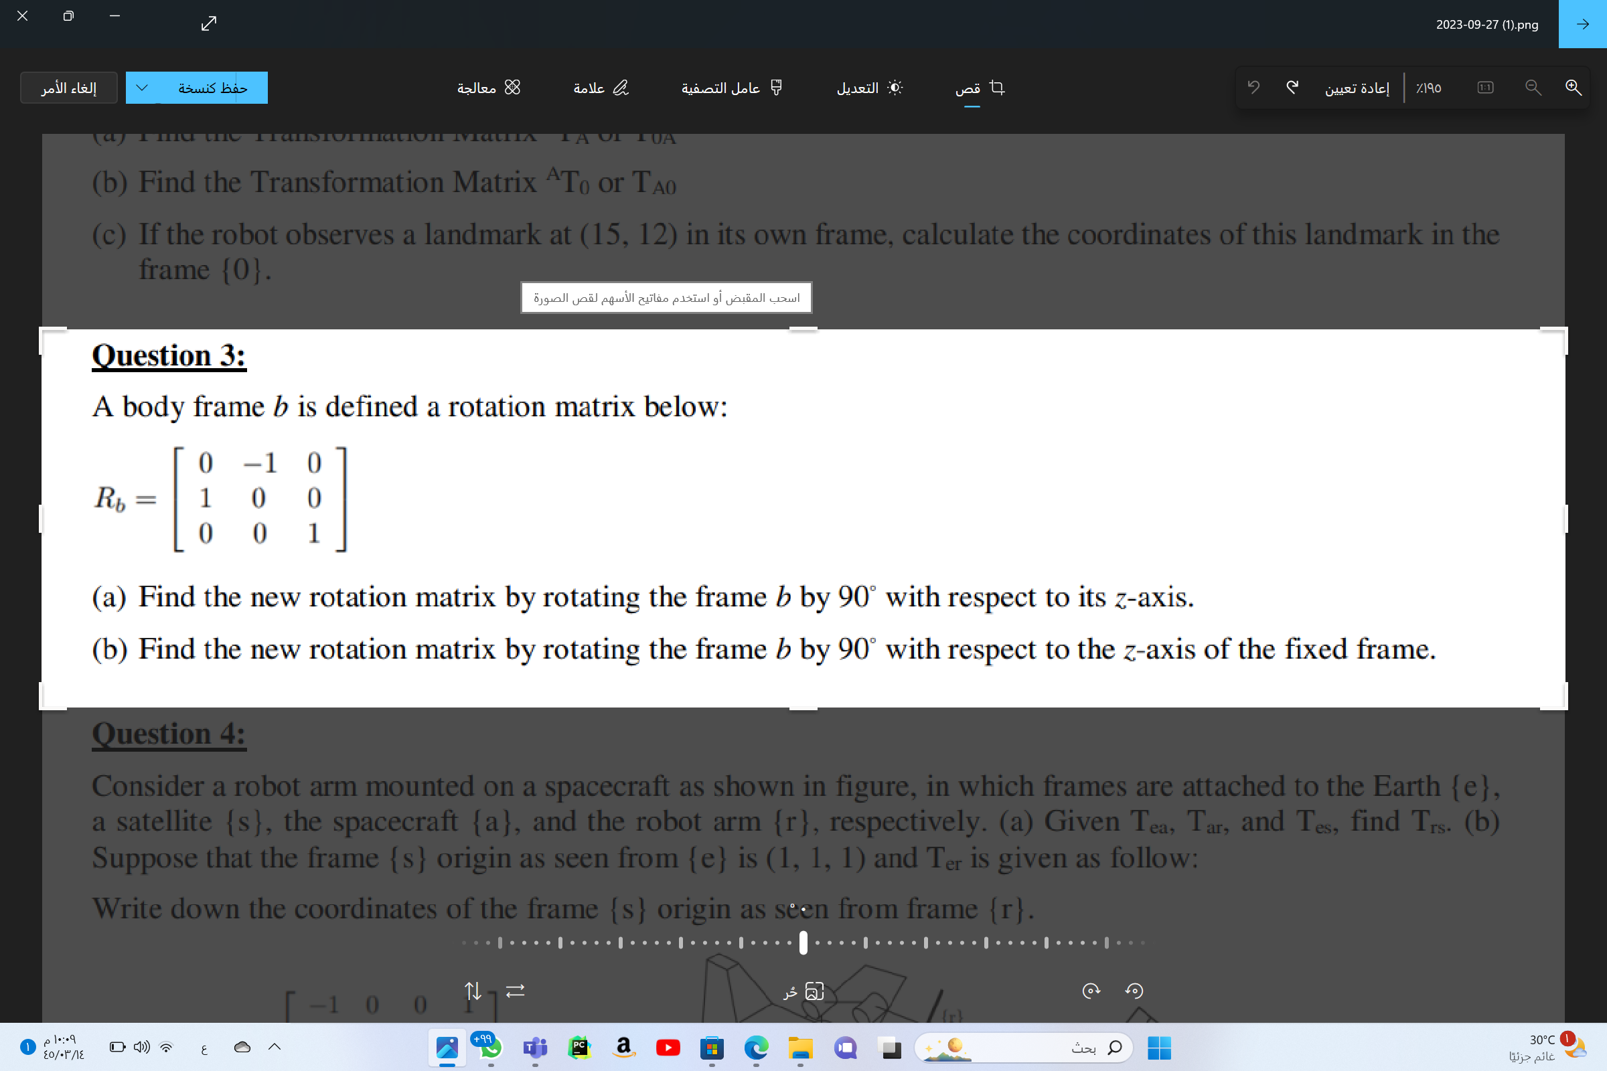This screenshot has width=1607, height=1071.
Task: Zoom in on the image
Action: (x=1574, y=88)
